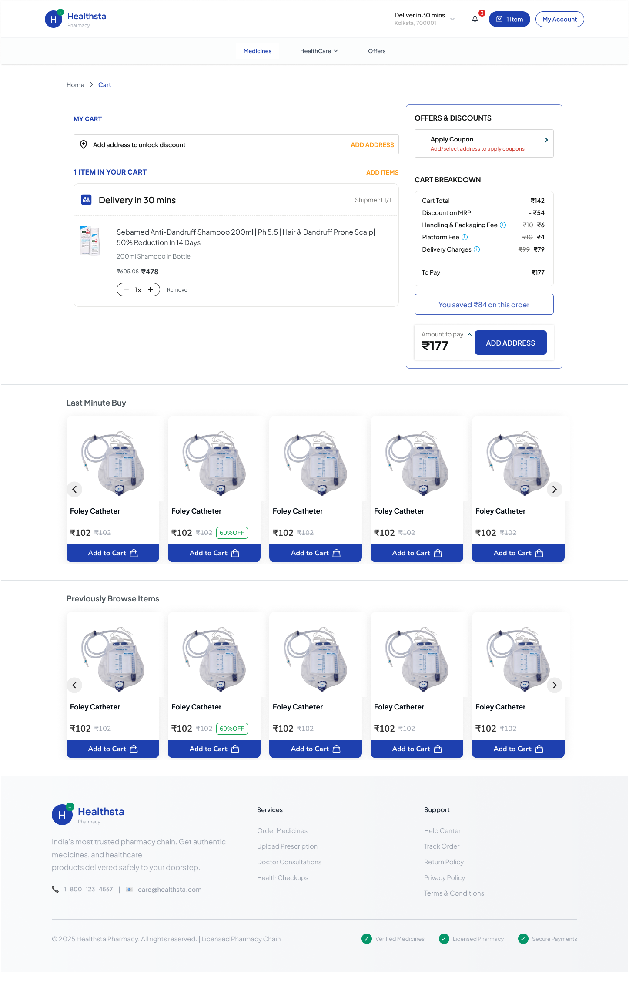
Task: Click the Platform Fee info icon
Action: pyautogui.click(x=465, y=237)
